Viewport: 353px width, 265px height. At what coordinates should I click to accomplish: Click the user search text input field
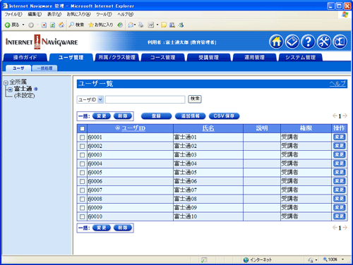[x=145, y=99]
